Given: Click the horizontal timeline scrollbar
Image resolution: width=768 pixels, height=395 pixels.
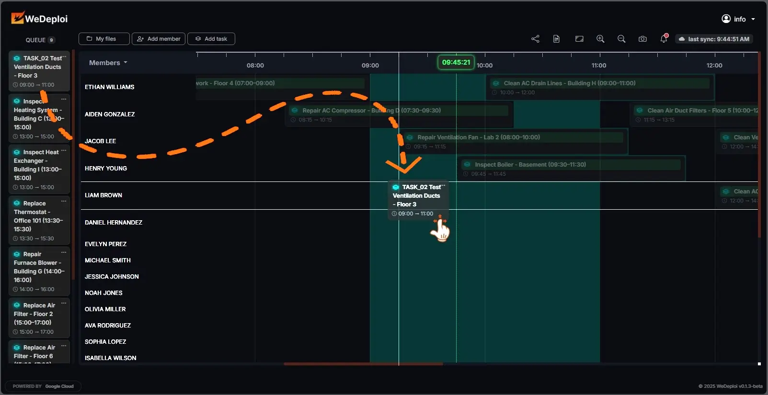Looking at the screenshot, I should click(363, 364).
